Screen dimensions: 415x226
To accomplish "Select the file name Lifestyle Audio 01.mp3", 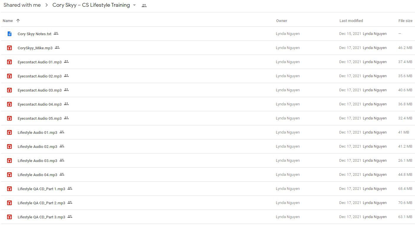I will [x=37, y=132].
